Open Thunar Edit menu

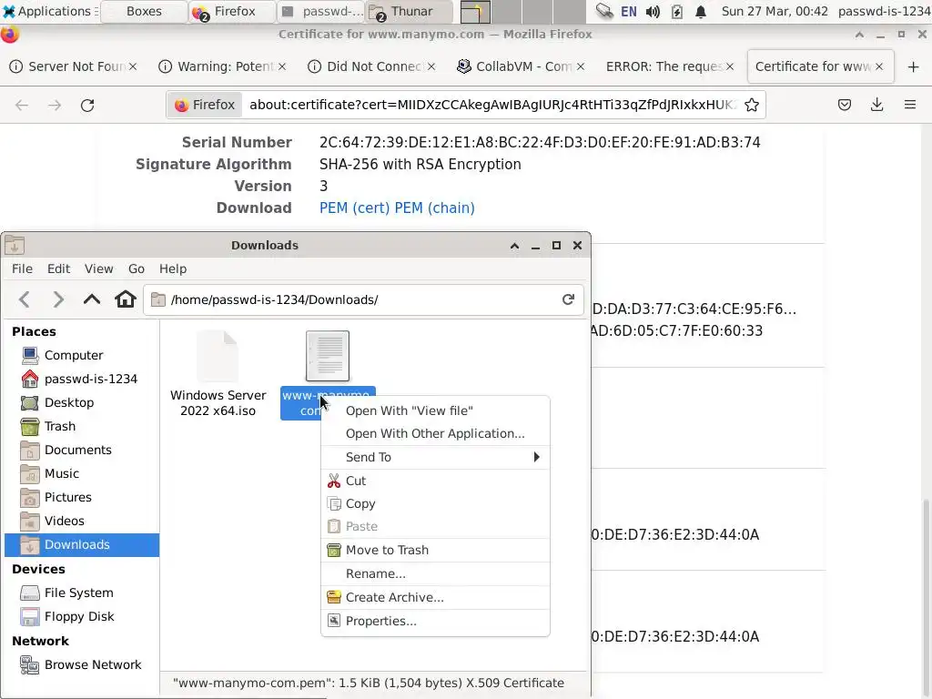click(59, 268)
